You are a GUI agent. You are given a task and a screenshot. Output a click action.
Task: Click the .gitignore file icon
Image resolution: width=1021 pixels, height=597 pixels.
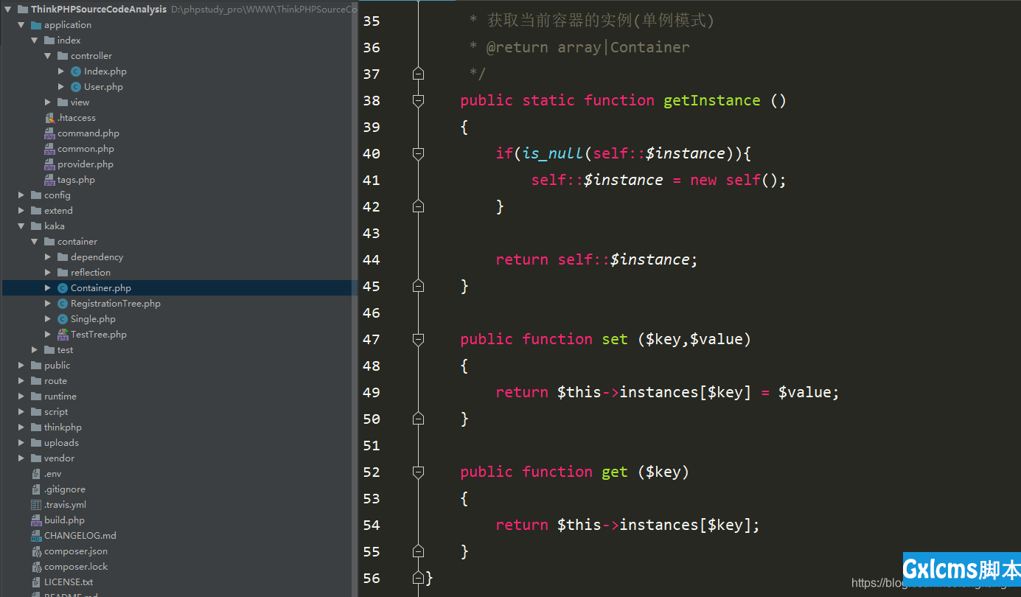click(x=36, y=489)
